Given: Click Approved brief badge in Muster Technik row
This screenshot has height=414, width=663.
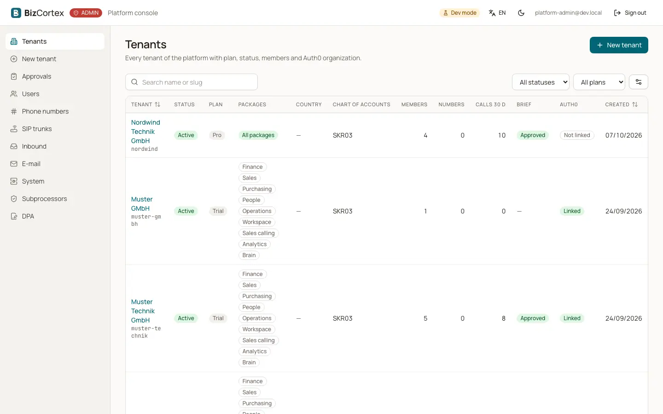Looking at the screenshot, I should tap(533, 318).
